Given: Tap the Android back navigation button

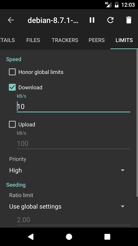Looking at the screenshot, I should (x=31, y=237).
